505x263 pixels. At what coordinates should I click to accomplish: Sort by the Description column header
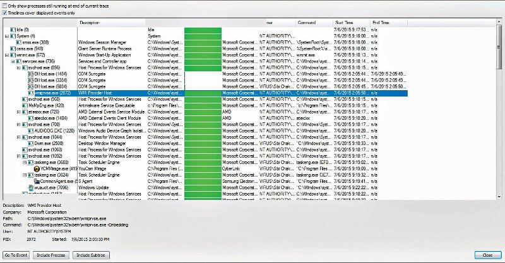click(111, 23)
